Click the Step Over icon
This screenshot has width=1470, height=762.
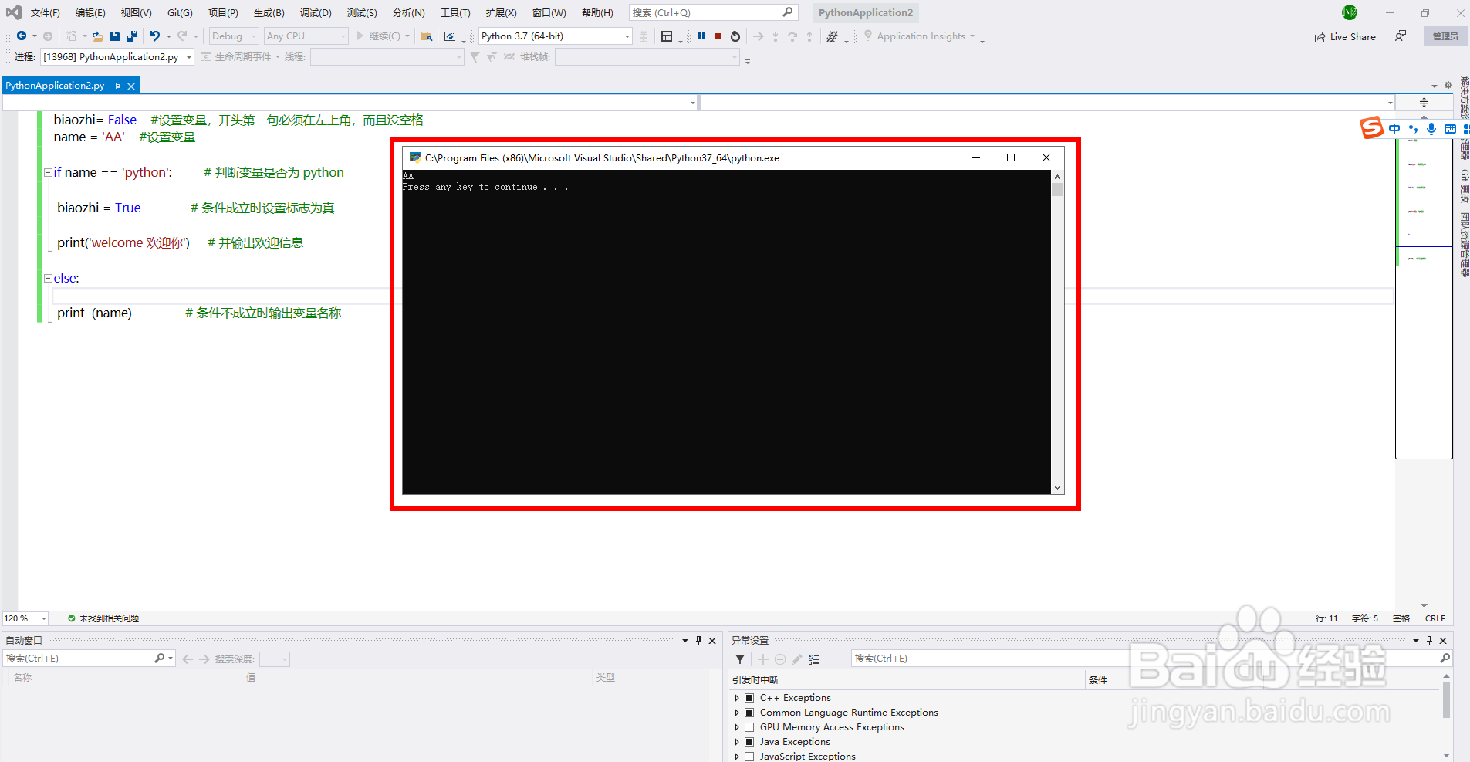click(x=792, y=36)
